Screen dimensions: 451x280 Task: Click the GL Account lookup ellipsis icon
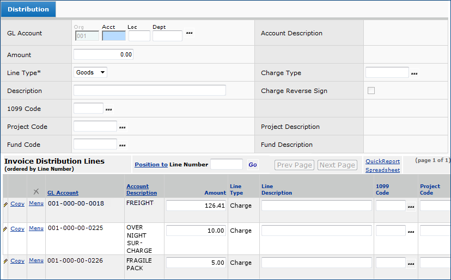click(x=190, y=33)
